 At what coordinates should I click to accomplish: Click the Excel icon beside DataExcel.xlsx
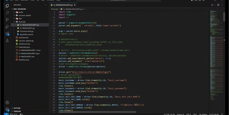[x=17, y=44]
